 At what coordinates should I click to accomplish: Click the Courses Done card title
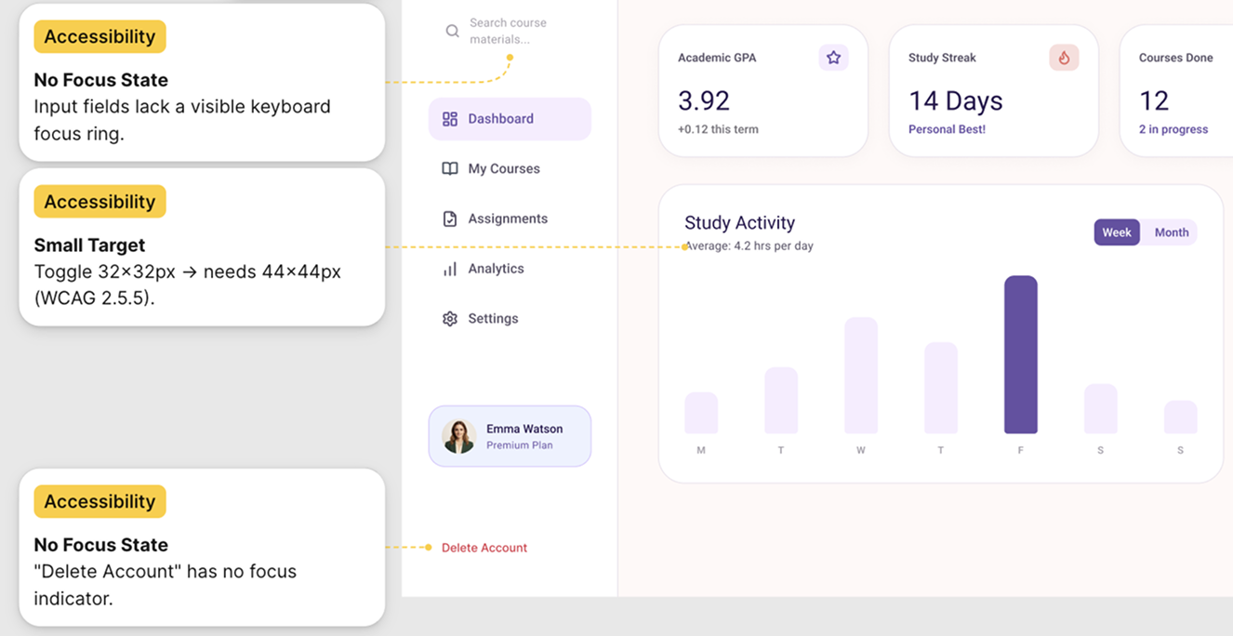click(x=1176, y=58)
